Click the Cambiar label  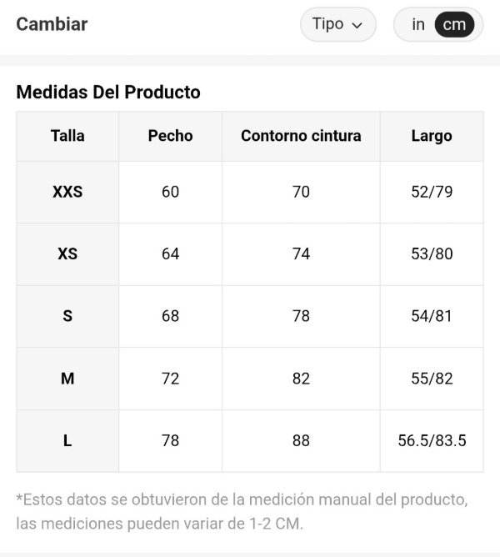pyautogui.click(x=52, y=23)
